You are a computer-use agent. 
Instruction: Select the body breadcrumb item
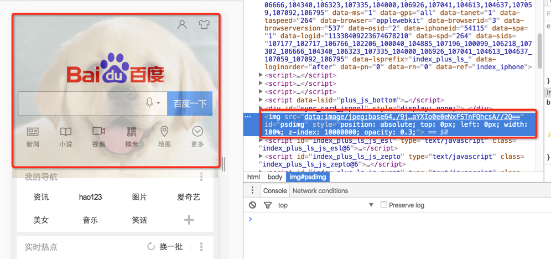point(275,177)
